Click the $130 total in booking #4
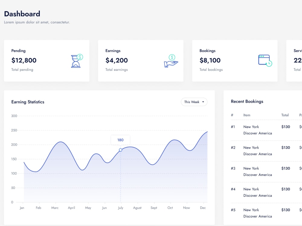The image size is (302, 226). (286, 189)
